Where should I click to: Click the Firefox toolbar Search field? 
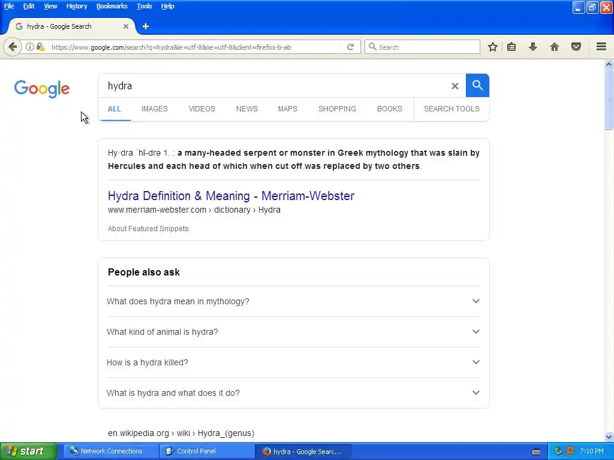click(x=423, y=47)
